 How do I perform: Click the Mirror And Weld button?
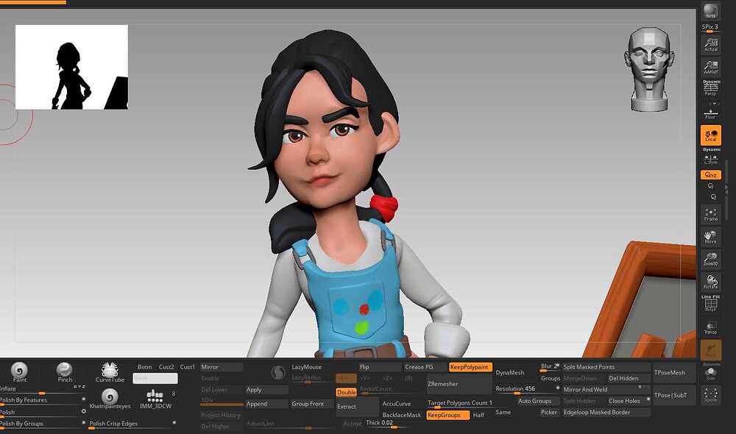pyautogui.click(x=606, y=389)
